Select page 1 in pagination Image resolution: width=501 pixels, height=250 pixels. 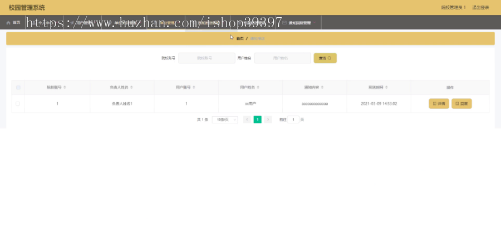(258, 119)
